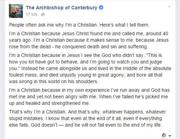Click the line "rose from the dead - he conquered"
Viewport: 180px width, 139px height.
(78, 47)
